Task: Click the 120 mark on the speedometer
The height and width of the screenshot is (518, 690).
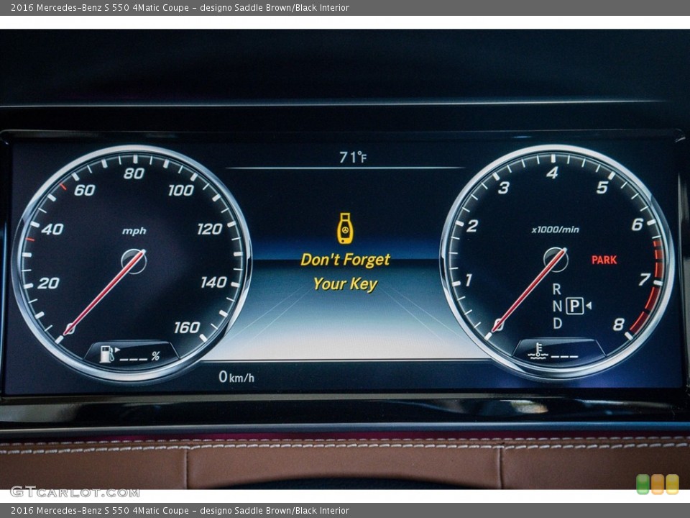Action: coord(209,229)
